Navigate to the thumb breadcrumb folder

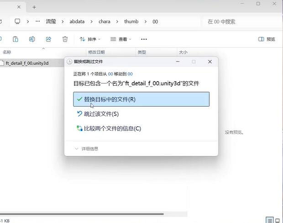click(x=131, y=21)
